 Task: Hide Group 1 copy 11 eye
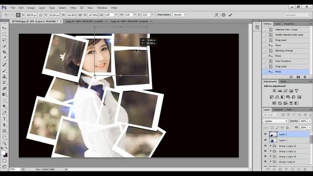pos(265,151)
